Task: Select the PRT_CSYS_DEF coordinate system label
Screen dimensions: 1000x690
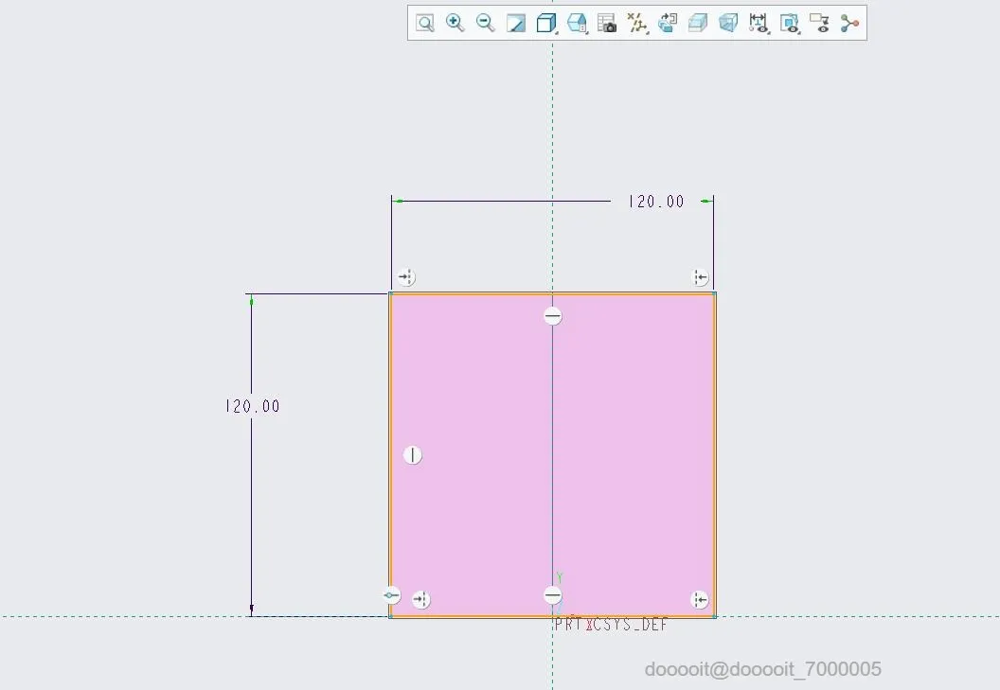Action: click(611, 625)
